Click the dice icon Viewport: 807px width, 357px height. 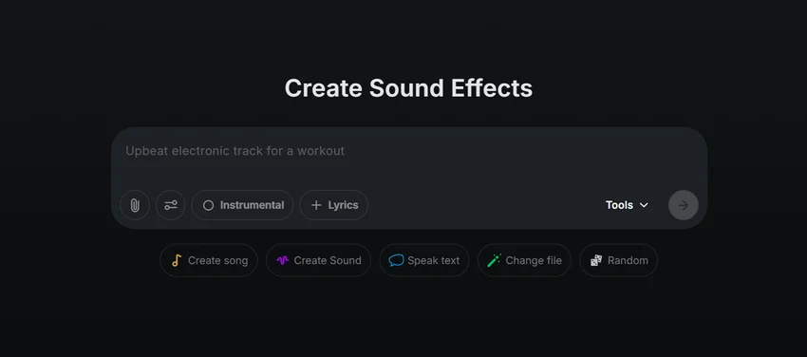[596, 260]
